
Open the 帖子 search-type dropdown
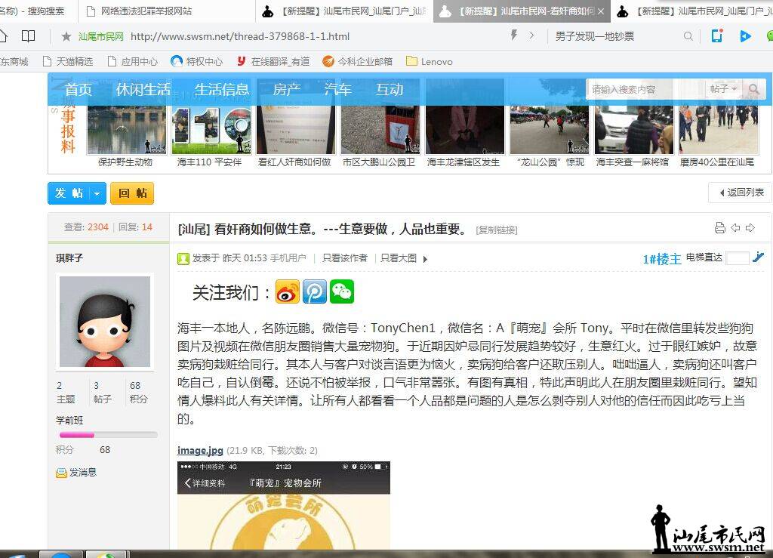pos(723,89)
